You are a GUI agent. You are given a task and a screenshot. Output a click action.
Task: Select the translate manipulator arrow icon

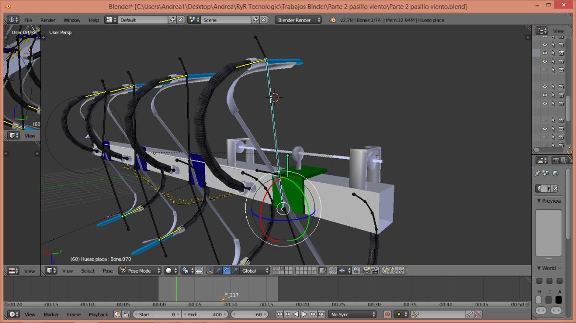pyautogui.click(x=218, y=271)
